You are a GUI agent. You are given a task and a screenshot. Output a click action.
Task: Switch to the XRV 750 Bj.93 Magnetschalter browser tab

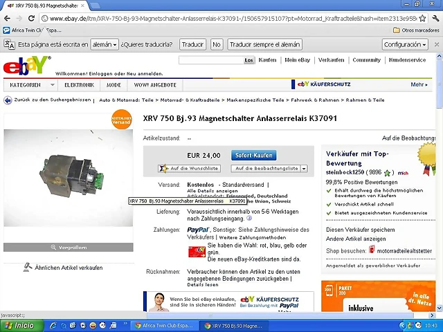(x=46, y=6)
